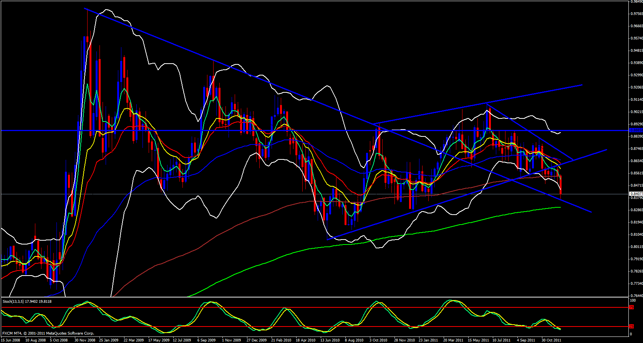Click the red 75 level tag in Stochastic
The height and width of the screenshot is (343, 643).
coord(631,307)
